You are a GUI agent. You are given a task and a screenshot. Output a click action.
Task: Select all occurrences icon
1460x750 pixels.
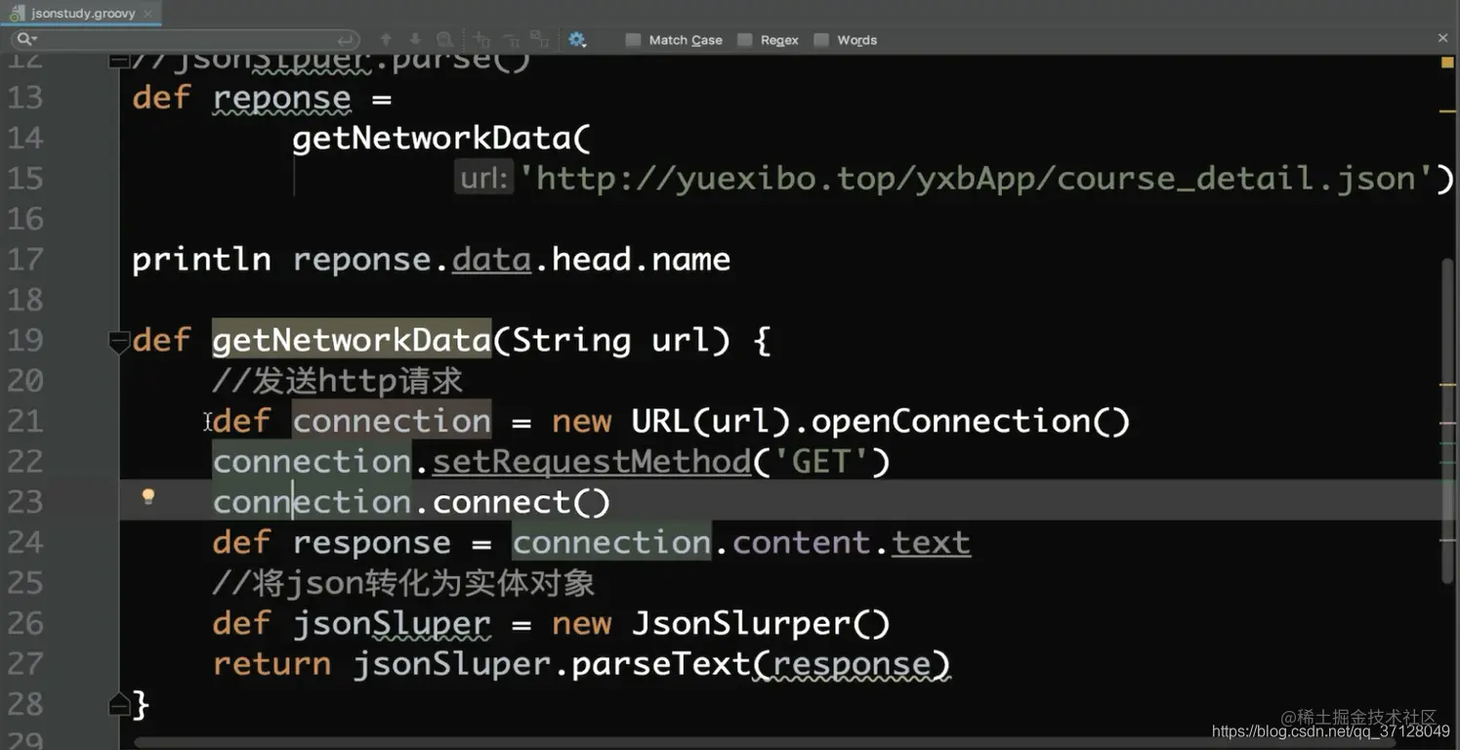(540, 40)
